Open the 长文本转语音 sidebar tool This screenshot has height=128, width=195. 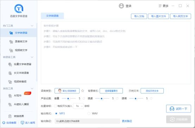tap(18, 73)
